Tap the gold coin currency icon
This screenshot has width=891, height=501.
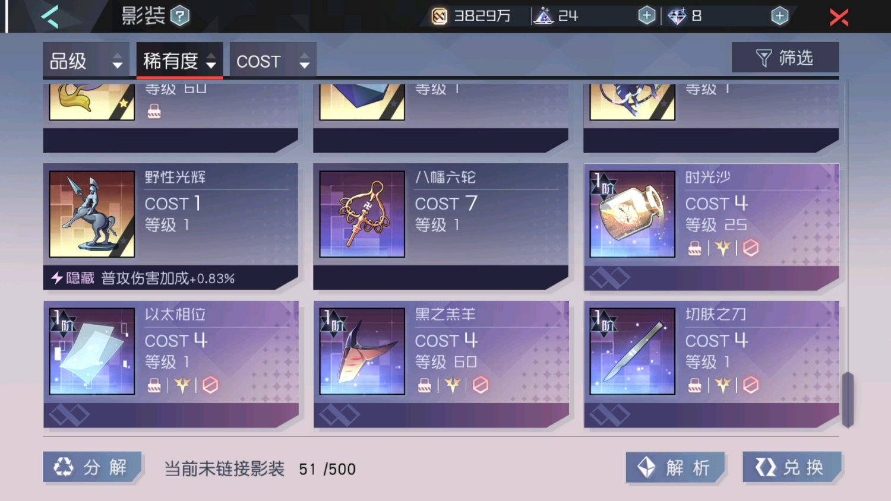pos(439,16)
